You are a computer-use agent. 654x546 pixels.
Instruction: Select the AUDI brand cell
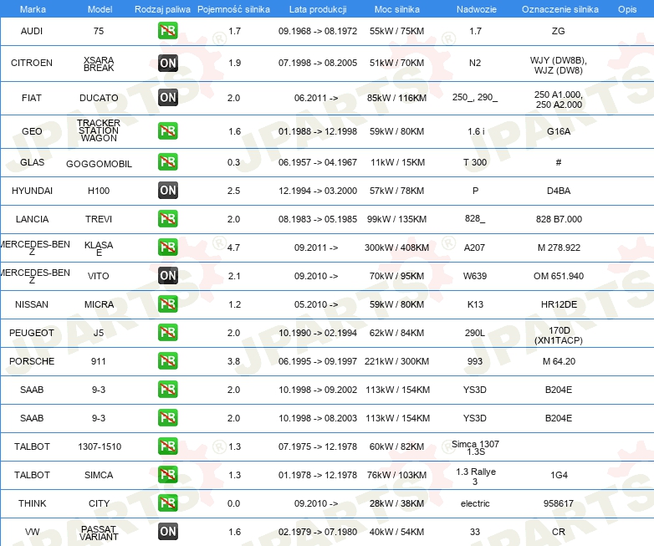point(32,31)
